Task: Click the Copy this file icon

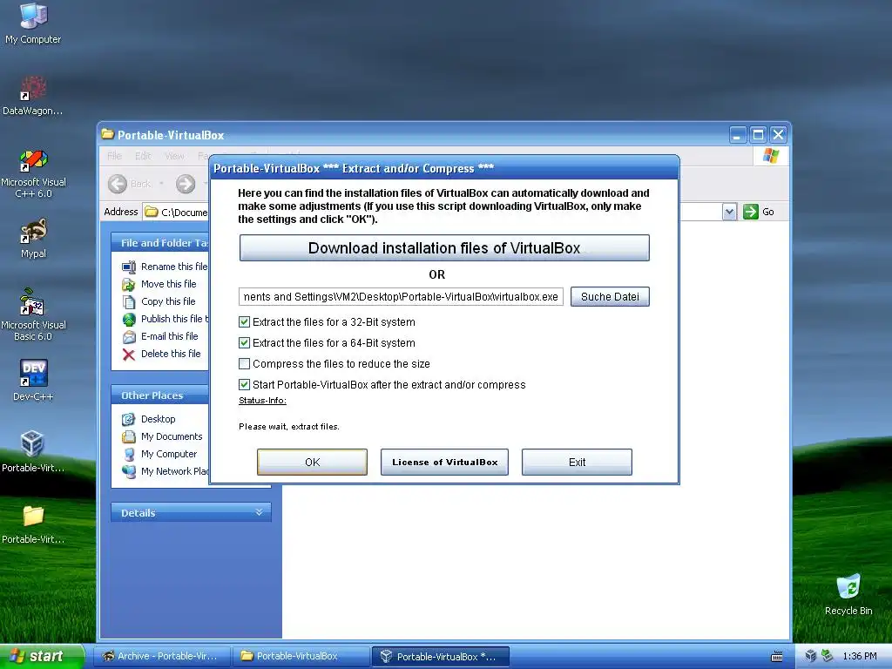Action: [x=129, y=301]
